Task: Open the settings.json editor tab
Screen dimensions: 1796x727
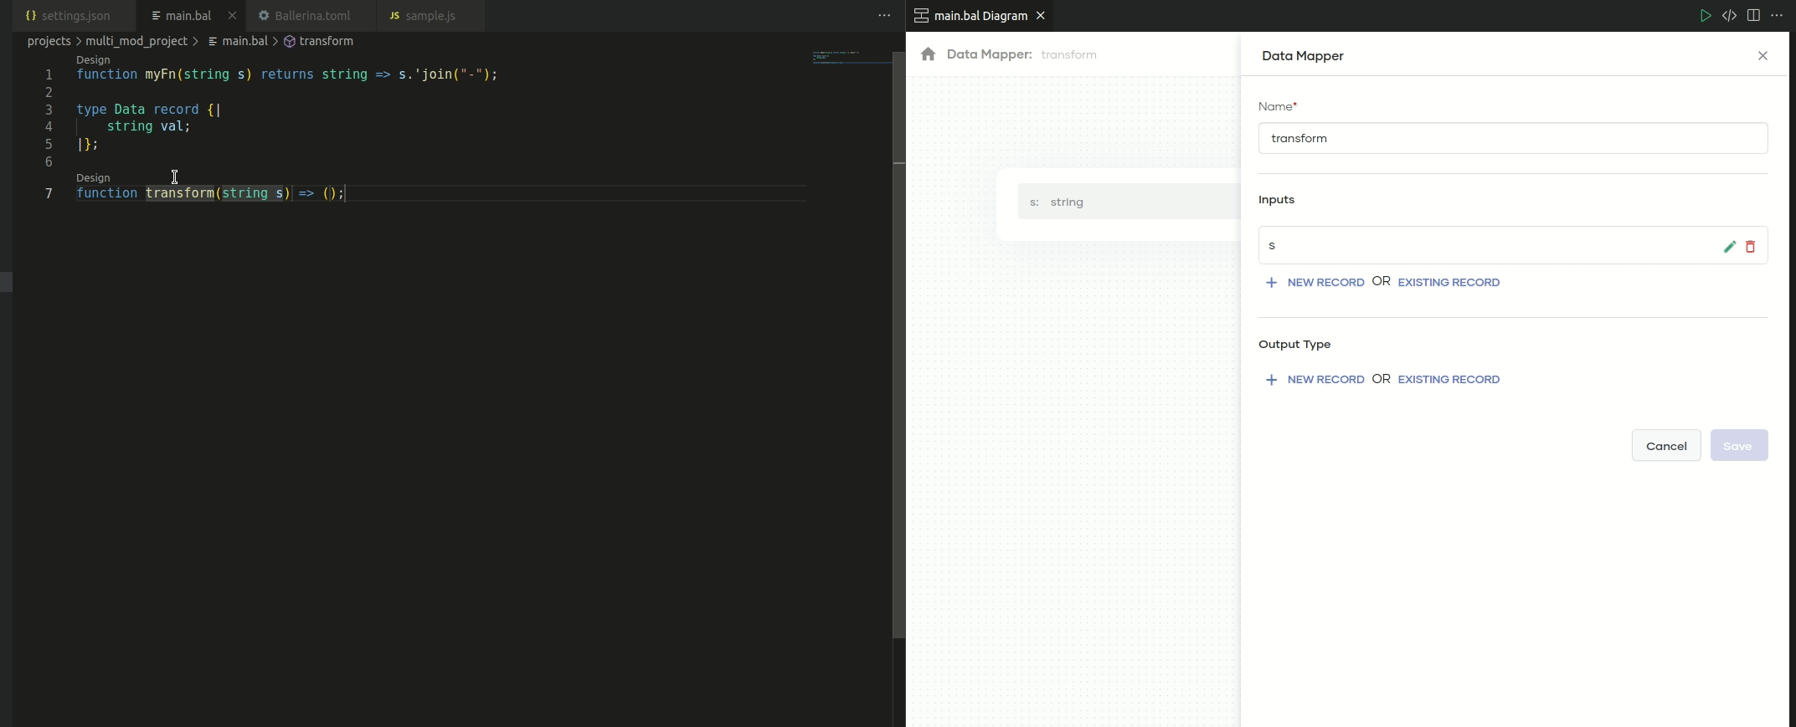Action: 68,16
